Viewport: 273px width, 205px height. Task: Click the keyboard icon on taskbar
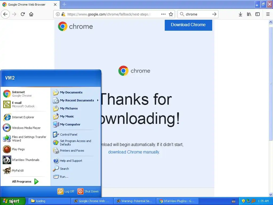coord(234,201)
